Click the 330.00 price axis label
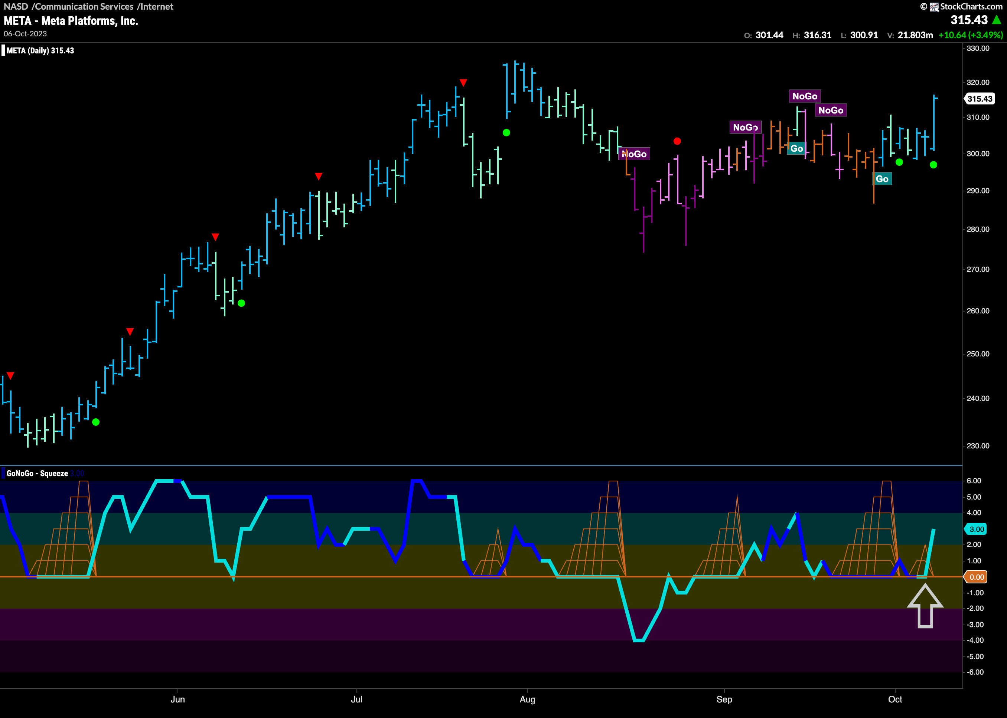Screen dimensions: 1007x718 click(978, 48)
